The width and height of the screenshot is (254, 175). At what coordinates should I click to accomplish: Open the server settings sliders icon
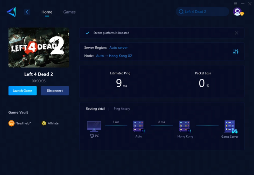coord(236,52)
